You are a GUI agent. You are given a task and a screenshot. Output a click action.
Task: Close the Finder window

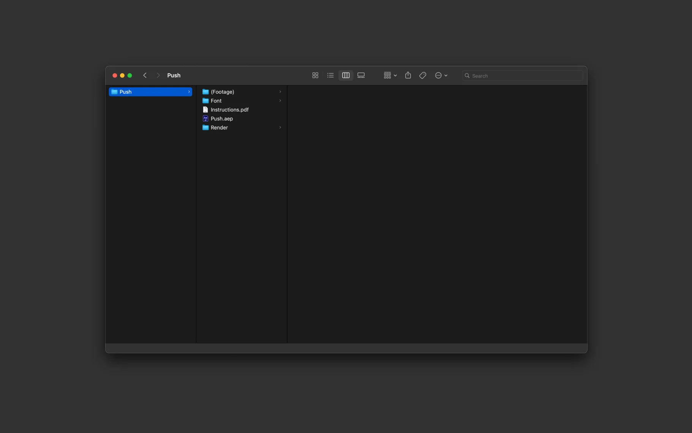pos(115,75)
